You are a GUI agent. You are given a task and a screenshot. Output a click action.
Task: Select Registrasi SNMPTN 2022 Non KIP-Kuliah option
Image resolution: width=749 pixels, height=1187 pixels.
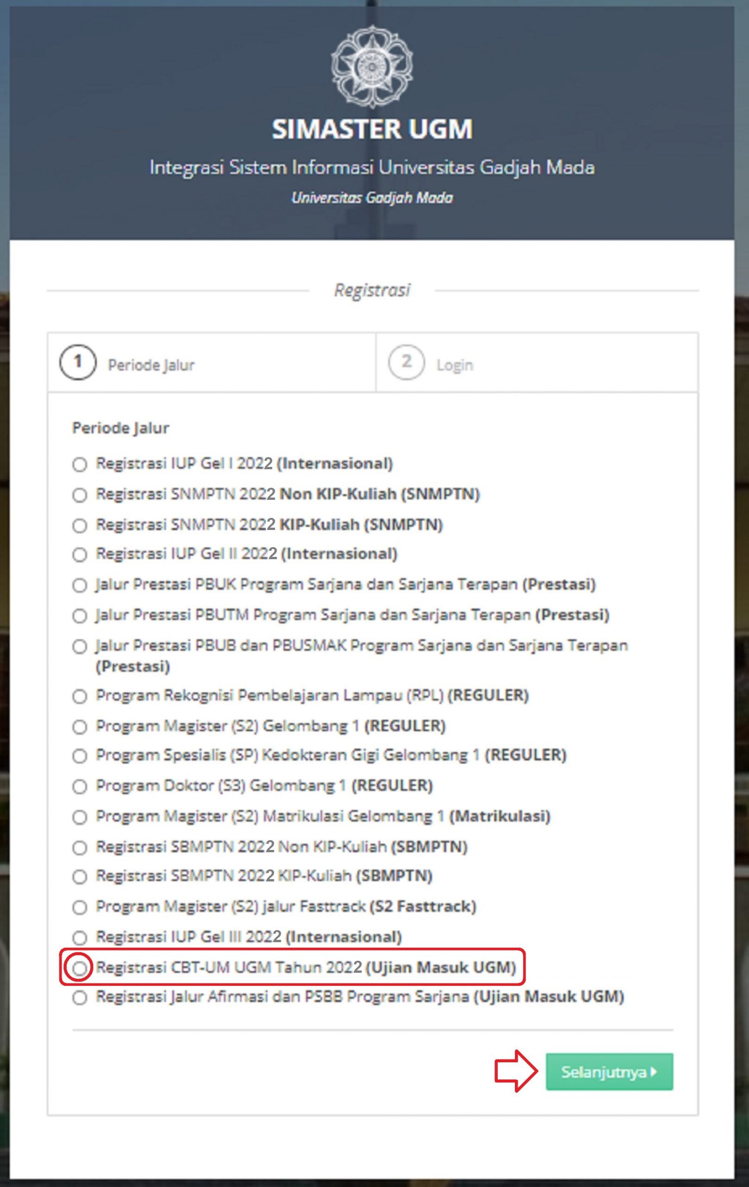(x=79, y=495)
